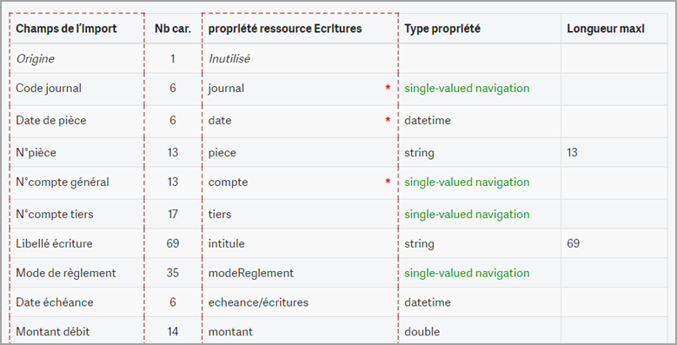Open single-valued navigation link for modeReglement
Image resolution: width=677 pixels, height=345 pixels.
pyautogui.click(x=467, y=273)
